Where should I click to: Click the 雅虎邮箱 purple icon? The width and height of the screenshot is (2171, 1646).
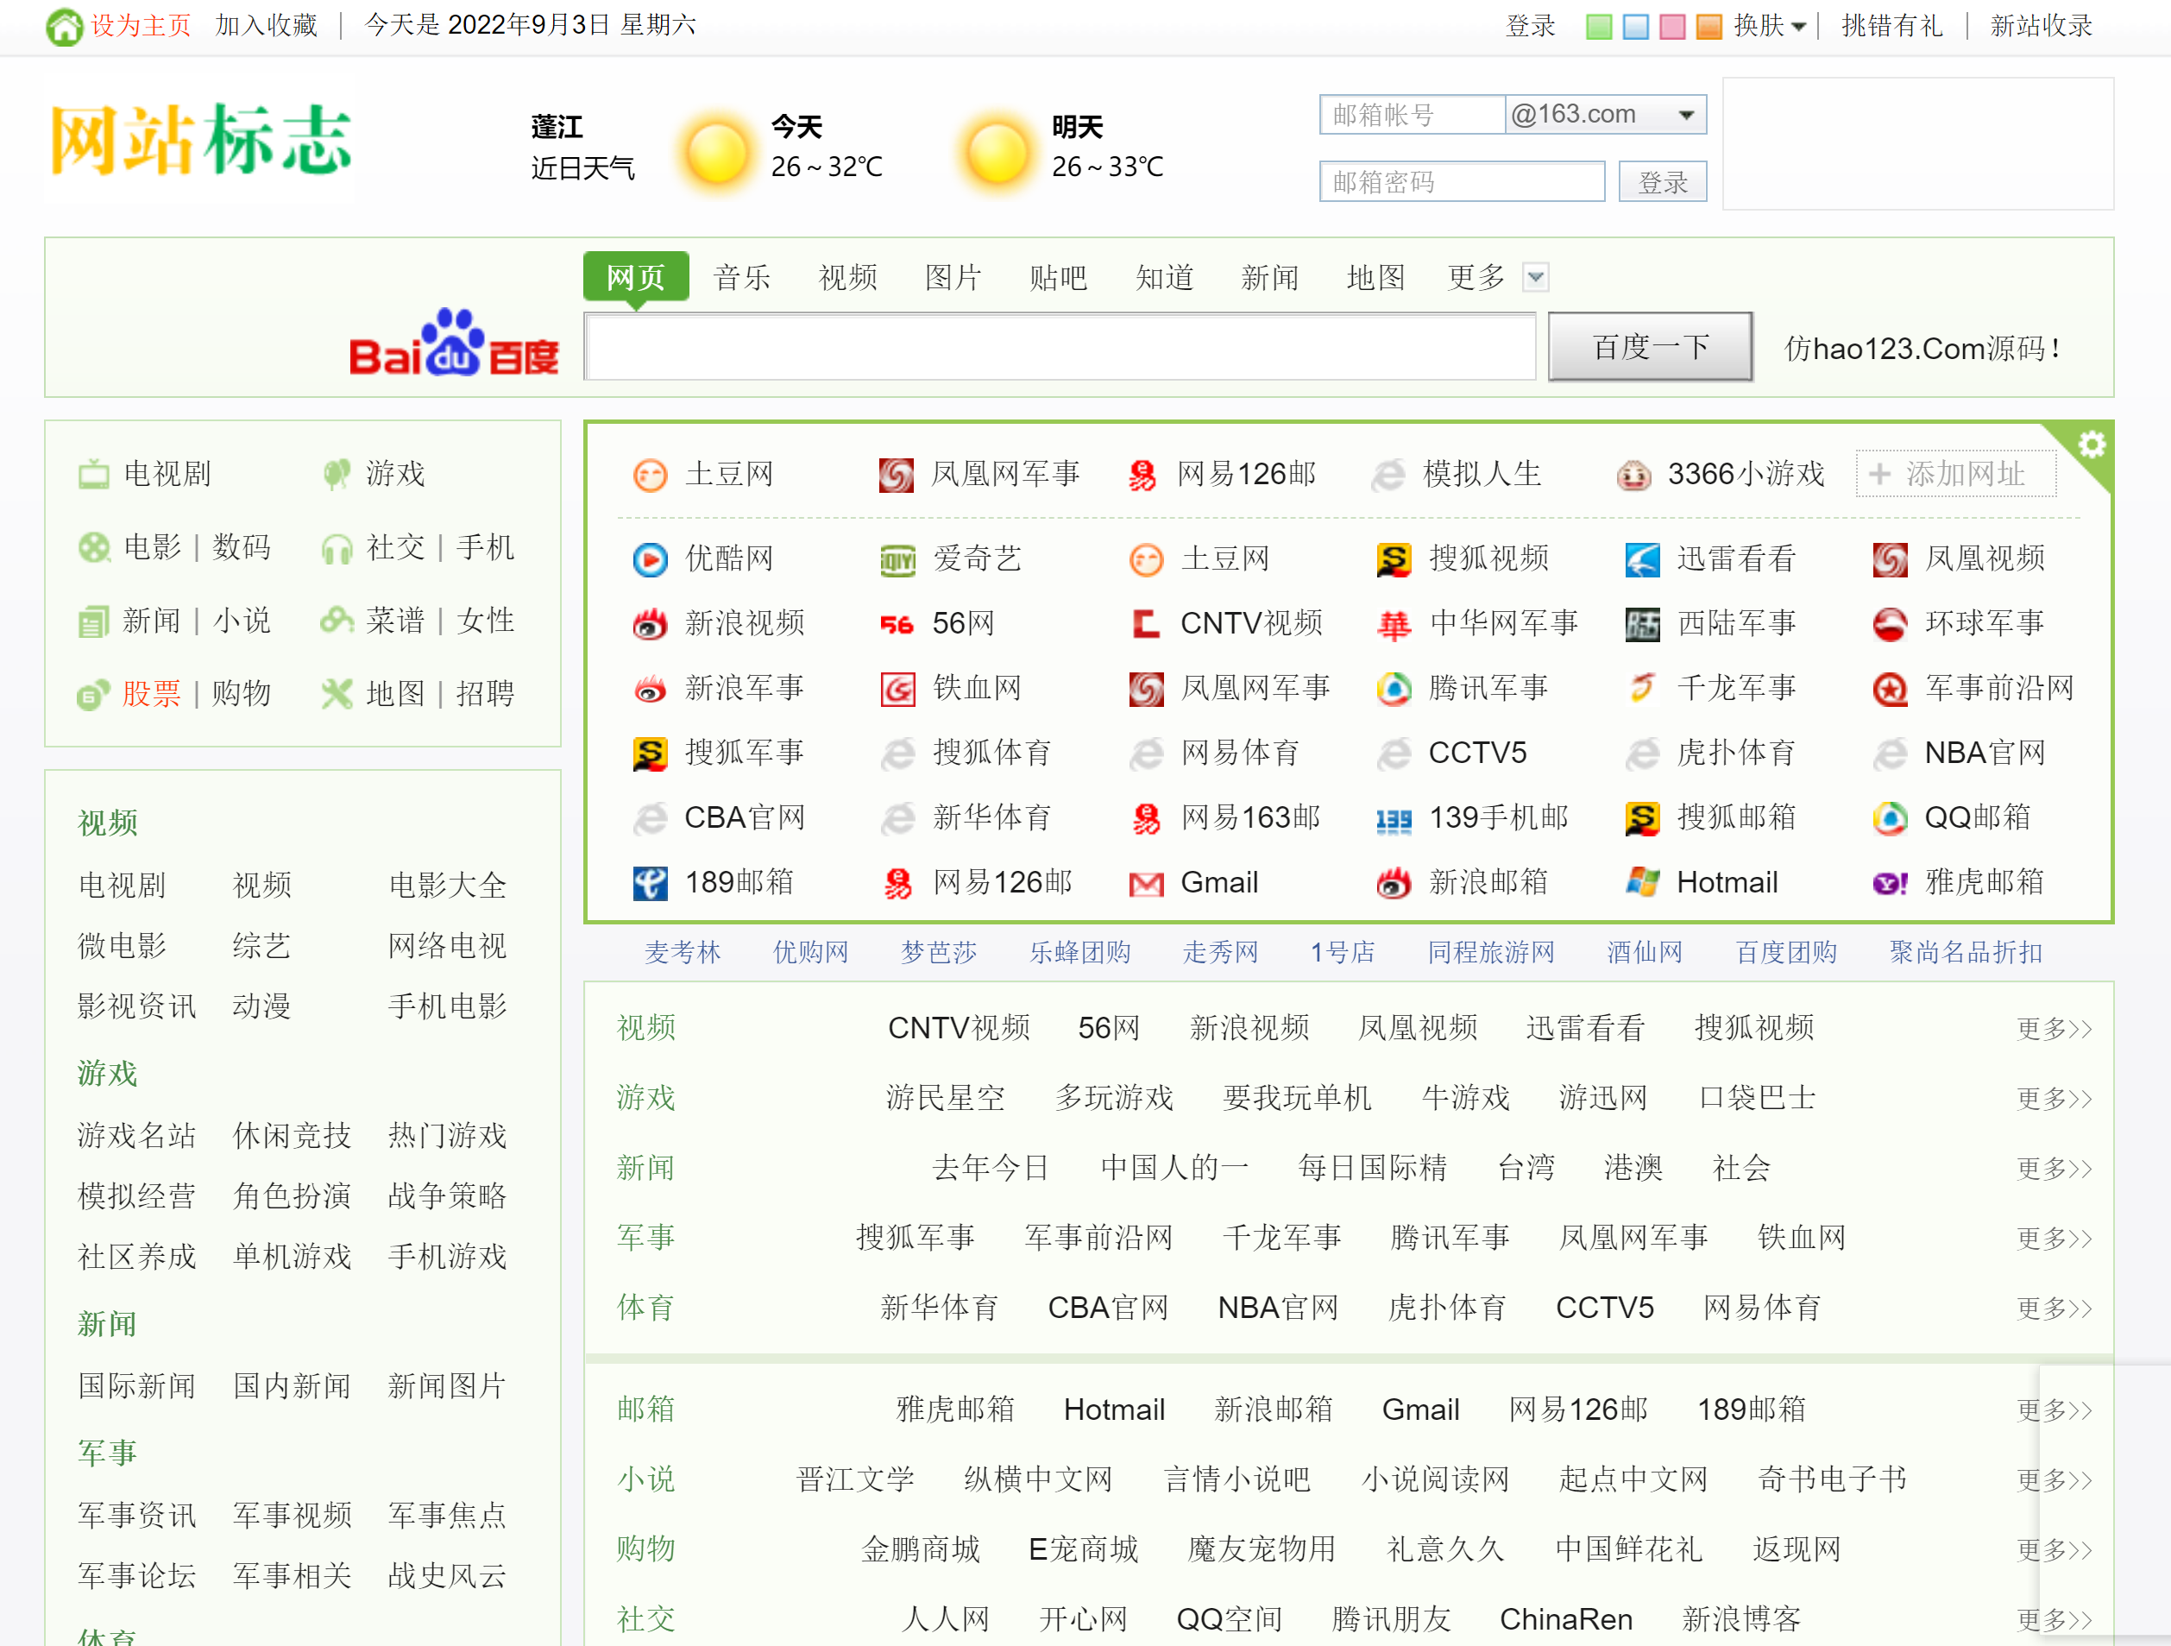pos(1891,883)
